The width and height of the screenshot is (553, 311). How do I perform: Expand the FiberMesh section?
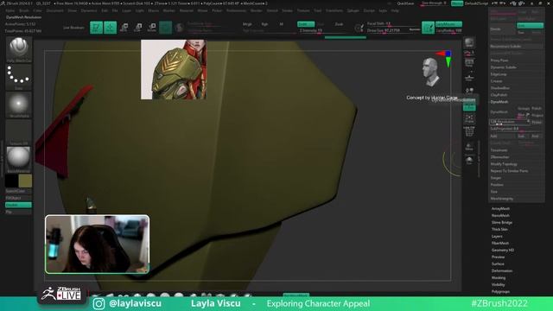pyautogui.click(x=499, y=244)
